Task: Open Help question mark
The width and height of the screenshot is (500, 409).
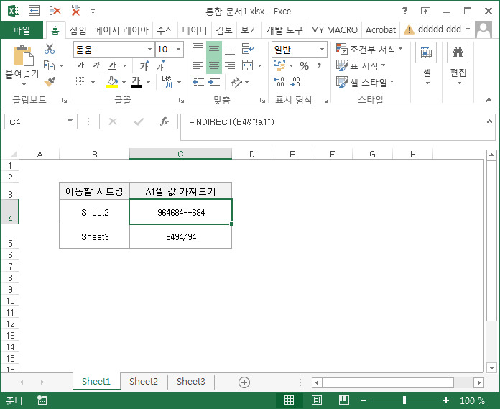Action: click(x=404, y=11)
